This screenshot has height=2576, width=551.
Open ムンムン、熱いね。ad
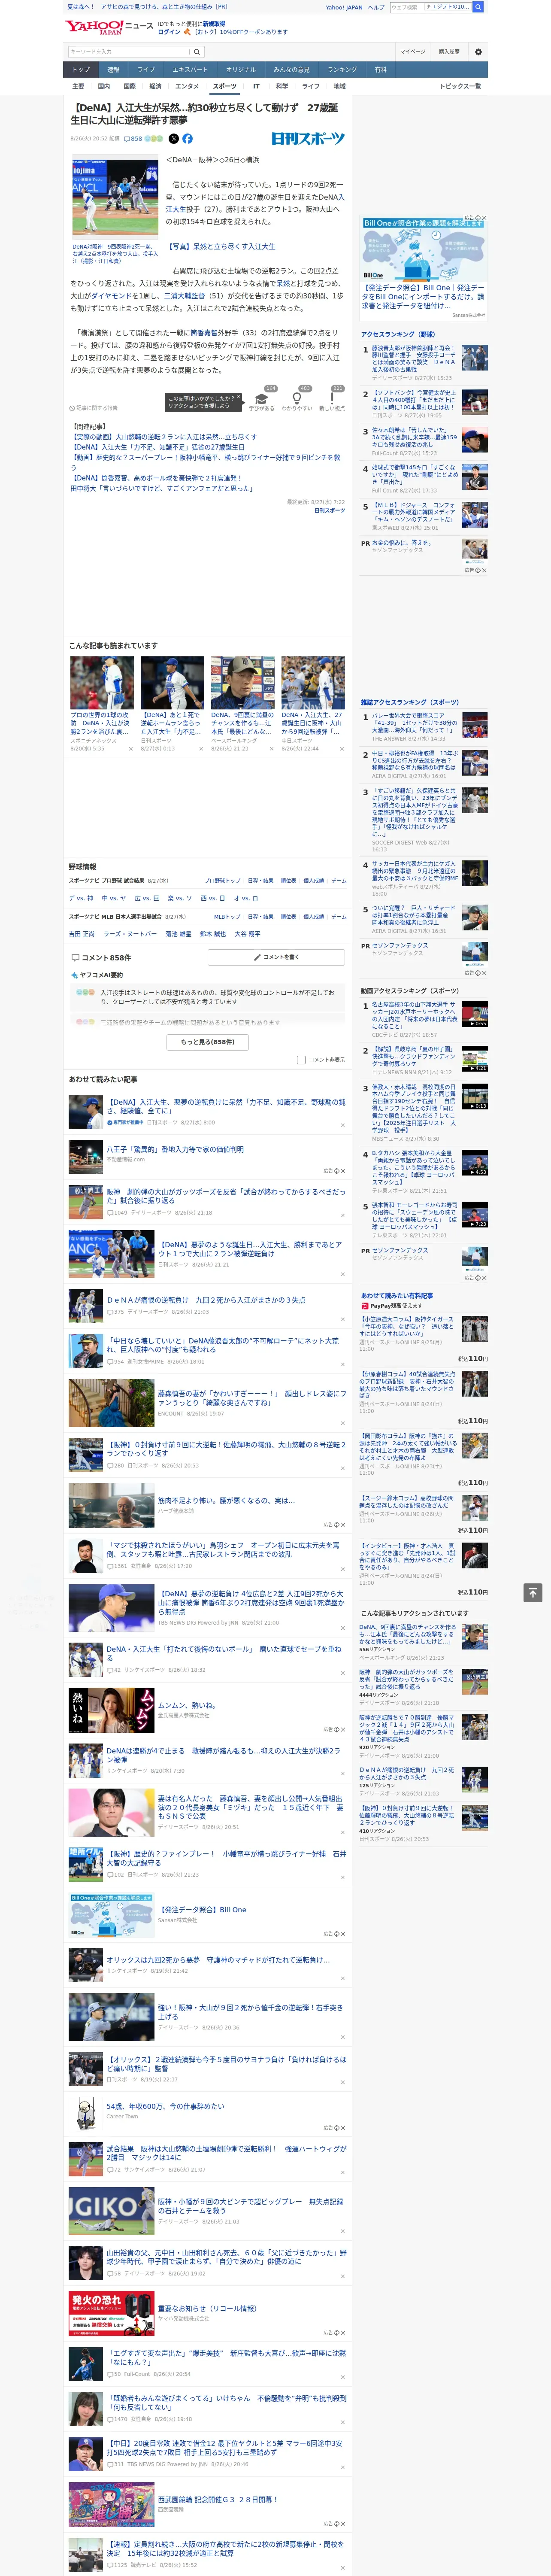187,1705
